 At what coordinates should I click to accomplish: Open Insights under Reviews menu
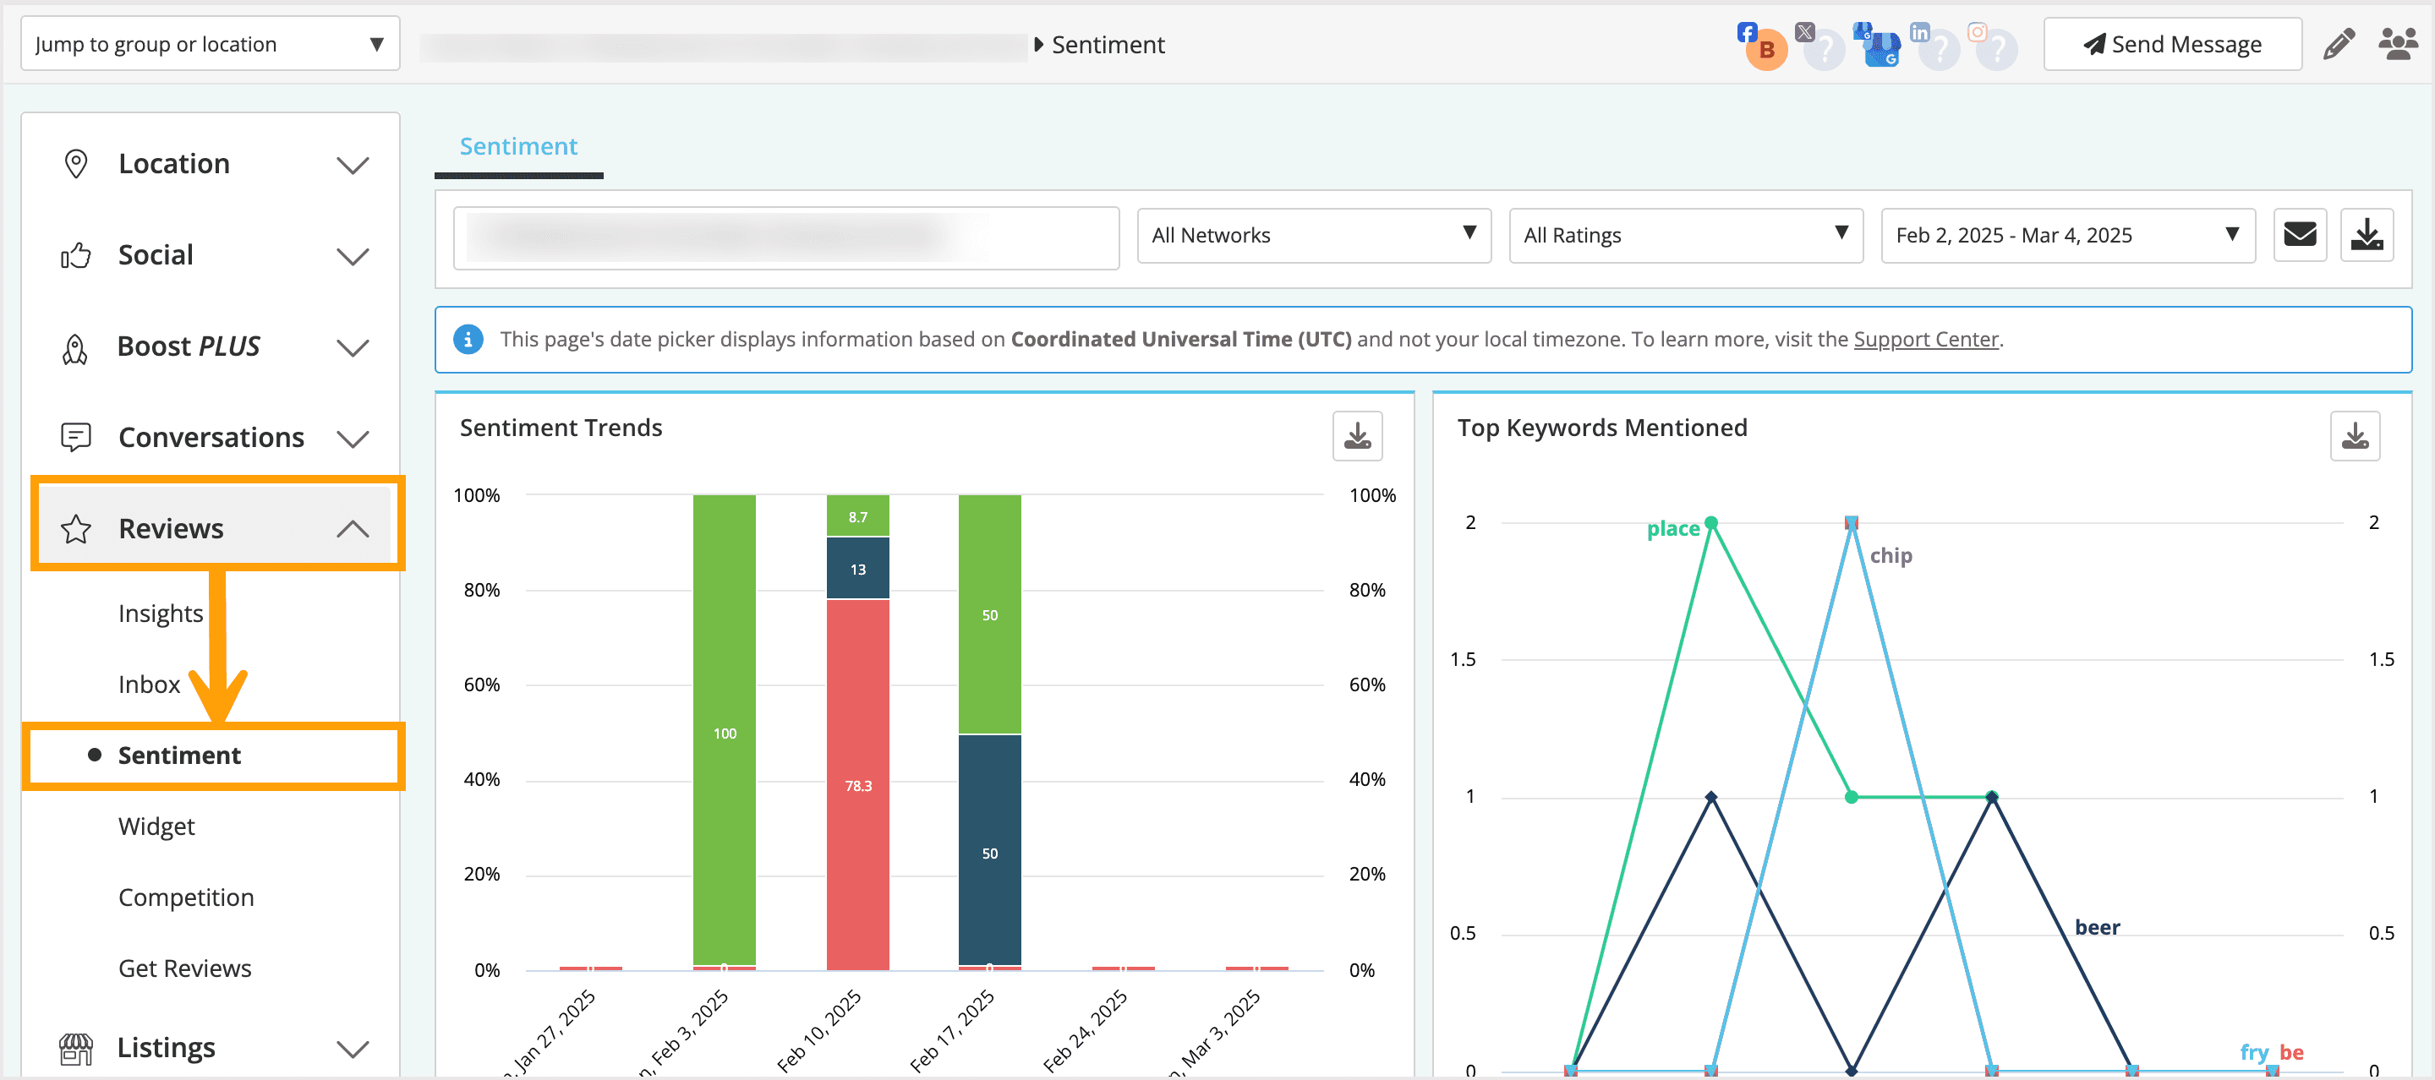(161, 614)
